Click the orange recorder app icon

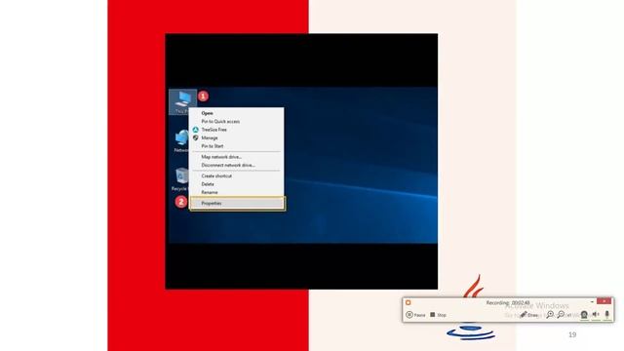click(408, 303)
